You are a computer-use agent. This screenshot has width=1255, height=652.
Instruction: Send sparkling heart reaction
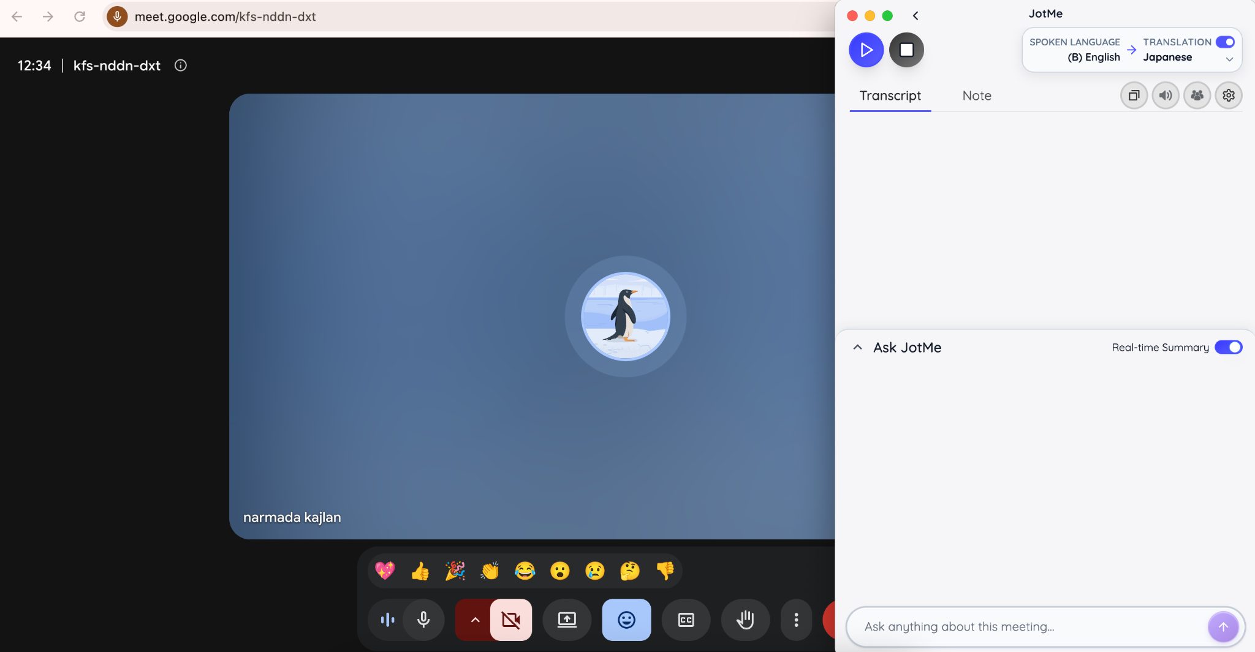385,571
